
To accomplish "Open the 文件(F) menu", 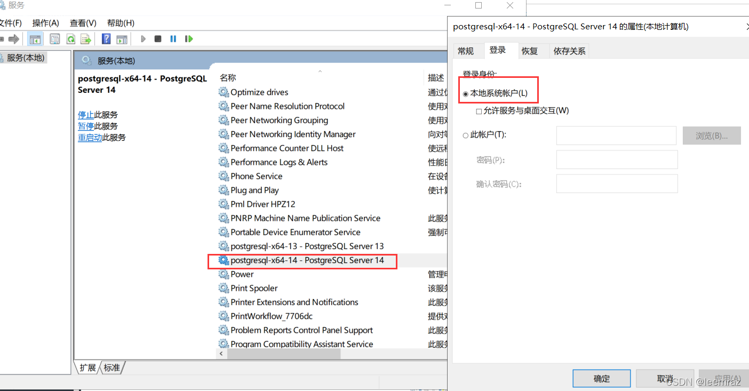I will (x=10, y=23).
